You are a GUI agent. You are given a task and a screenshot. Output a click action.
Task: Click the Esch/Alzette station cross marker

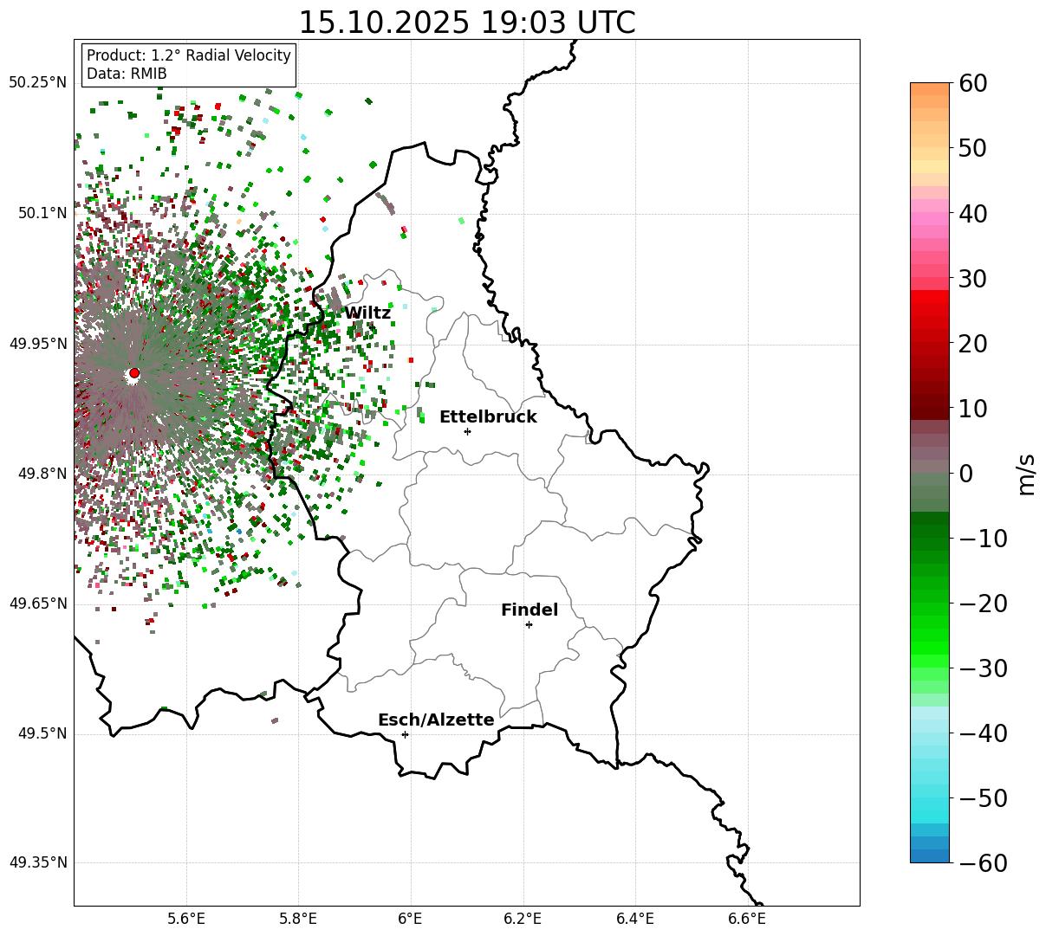pos(405,734)
